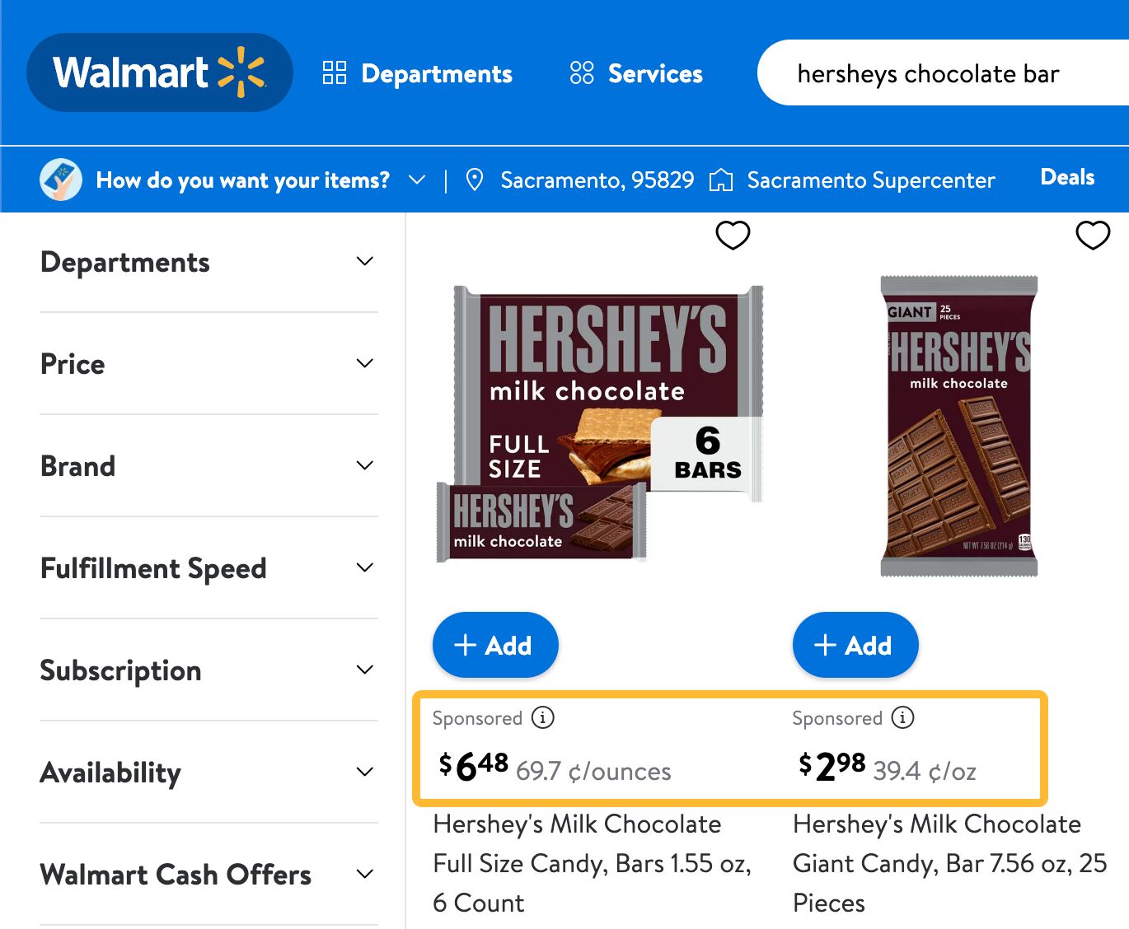Open the Deals link
This screenshot has height=929, width=1129.
[x=1067, y=177]
